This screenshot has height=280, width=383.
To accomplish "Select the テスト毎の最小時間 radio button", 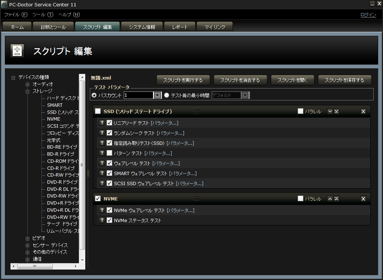I will [x=166, y=95].
